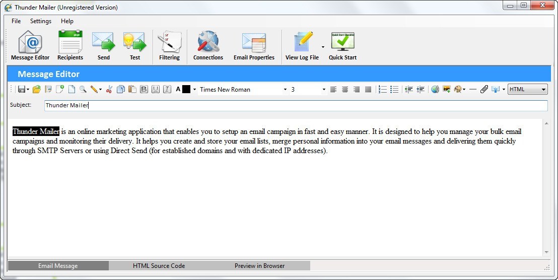The height and width of the screenshot is (280, 558).
Task: Open the Settings menu
Action: tap(41, 21)
